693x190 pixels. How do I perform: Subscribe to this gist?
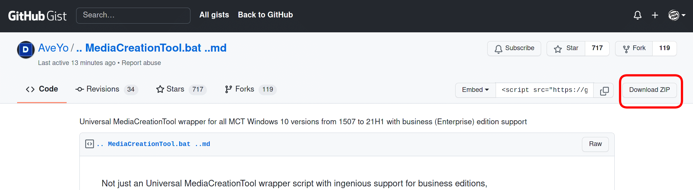coord(514,48)
